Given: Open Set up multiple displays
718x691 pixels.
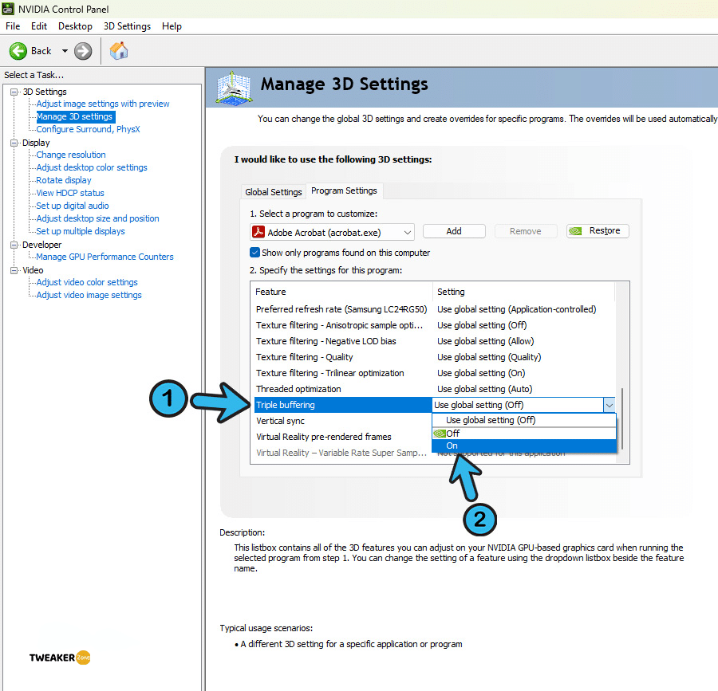Looking at the screenshot, I should tap(81, 231).
